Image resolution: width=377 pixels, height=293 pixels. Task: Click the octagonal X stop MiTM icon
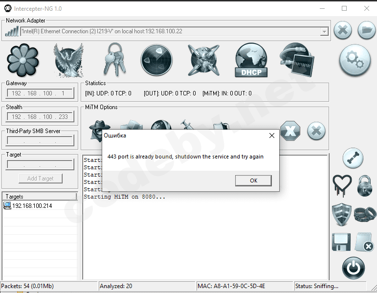[290, 131]
